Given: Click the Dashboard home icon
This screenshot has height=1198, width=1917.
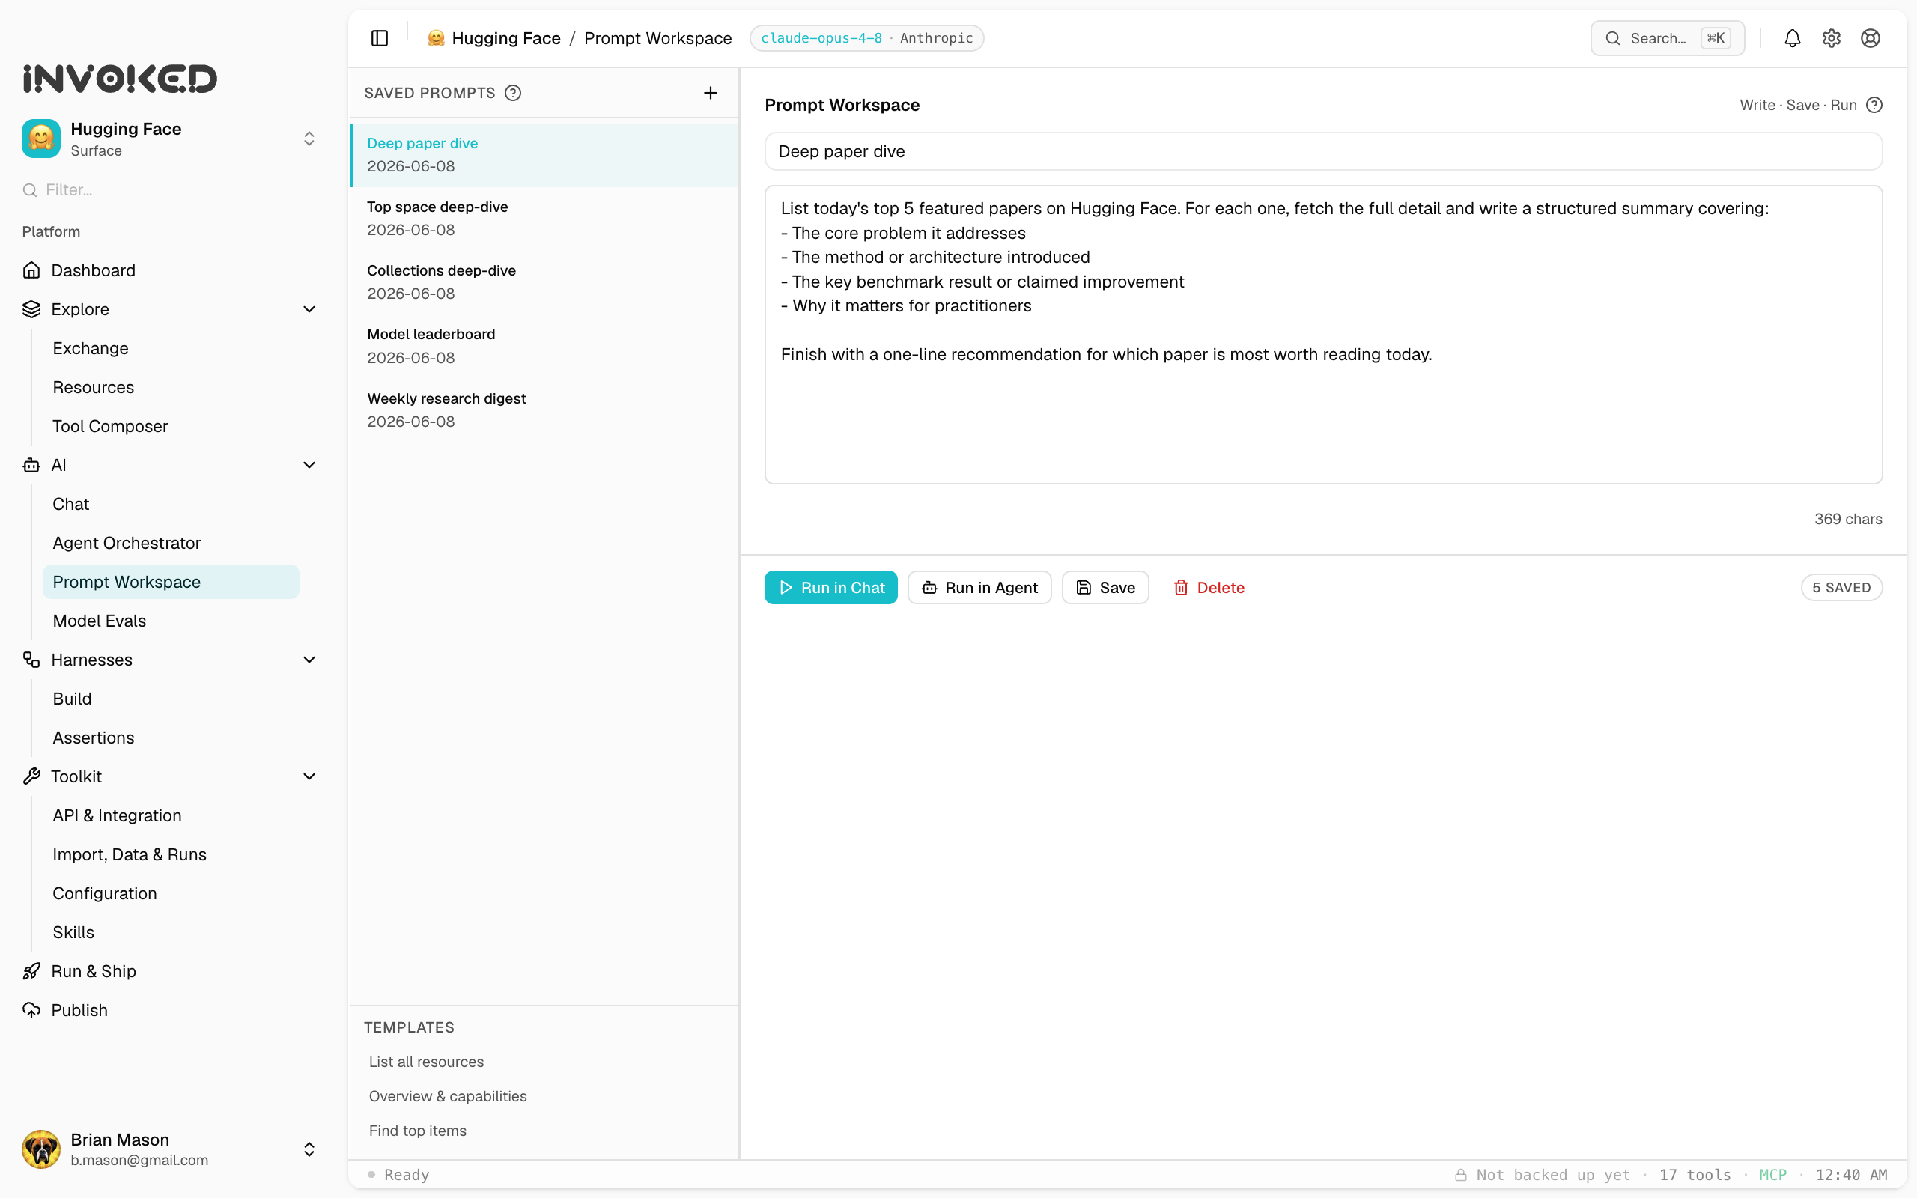Looking at the screenshot, I should click(x=31, y=270).
